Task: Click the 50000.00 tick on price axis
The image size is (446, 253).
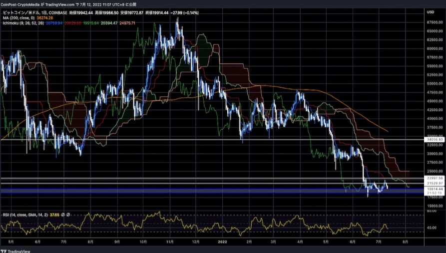Action: (x=435, y=83)
